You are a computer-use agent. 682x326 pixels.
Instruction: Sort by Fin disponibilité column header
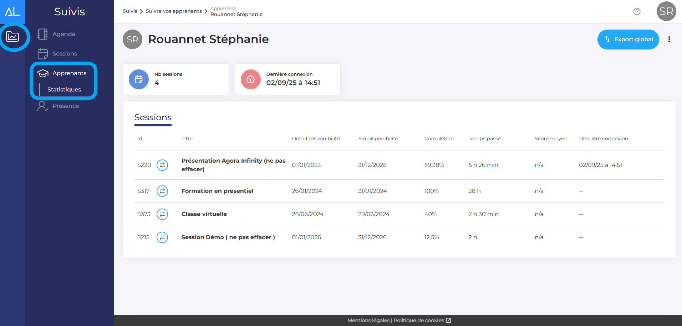click(378, 138)
